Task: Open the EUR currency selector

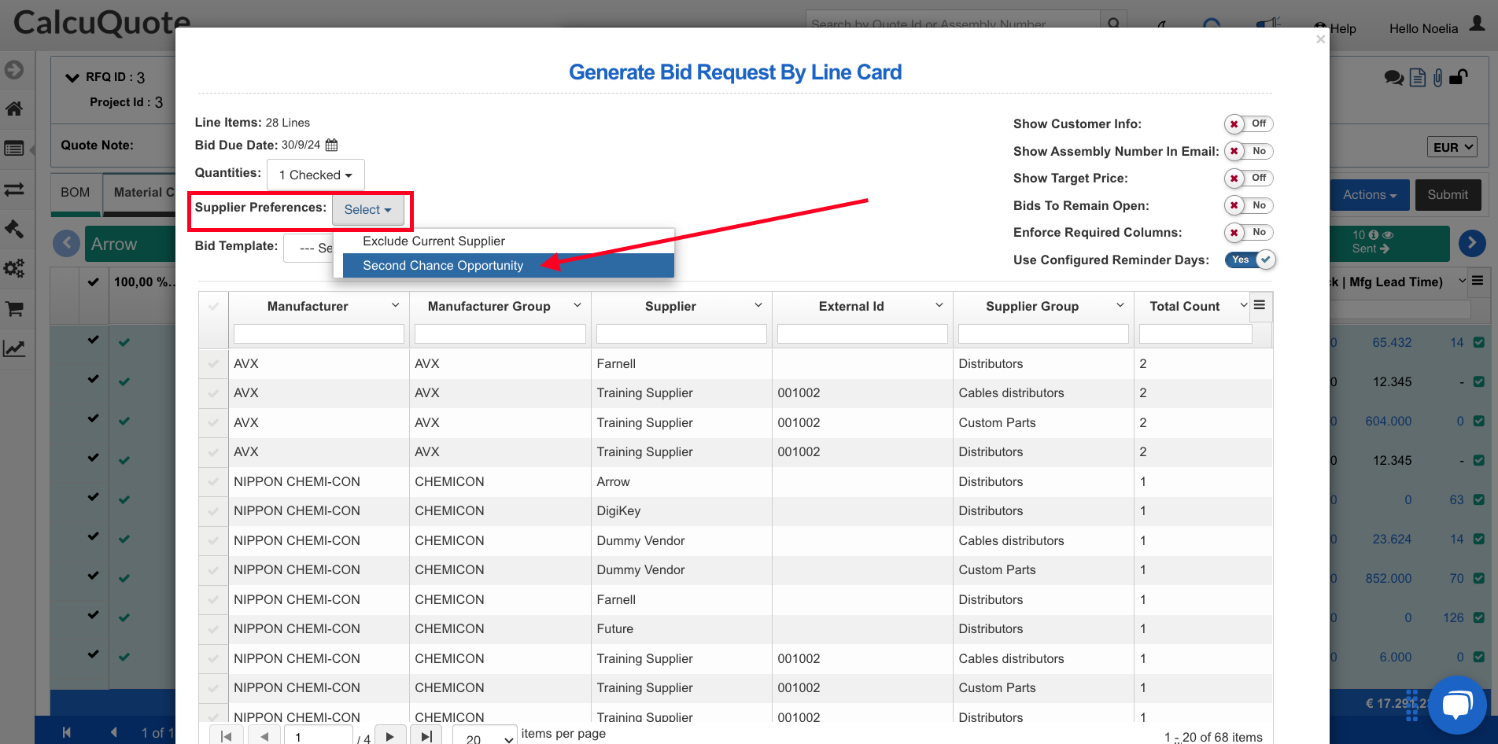Action: [1452, 147]
